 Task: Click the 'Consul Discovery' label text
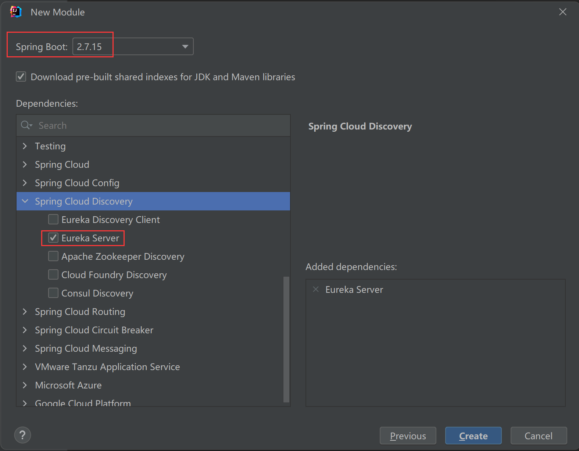coord(97,293)
